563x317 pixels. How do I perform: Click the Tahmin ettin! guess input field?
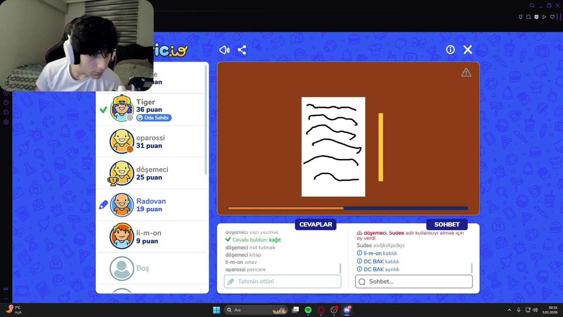pyautogui.click(x=282, y=281)
